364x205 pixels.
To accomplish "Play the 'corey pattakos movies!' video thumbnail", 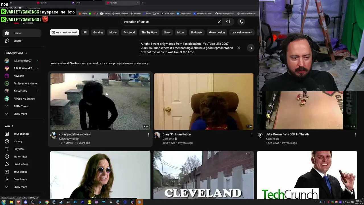I will [x=100, y=102].
